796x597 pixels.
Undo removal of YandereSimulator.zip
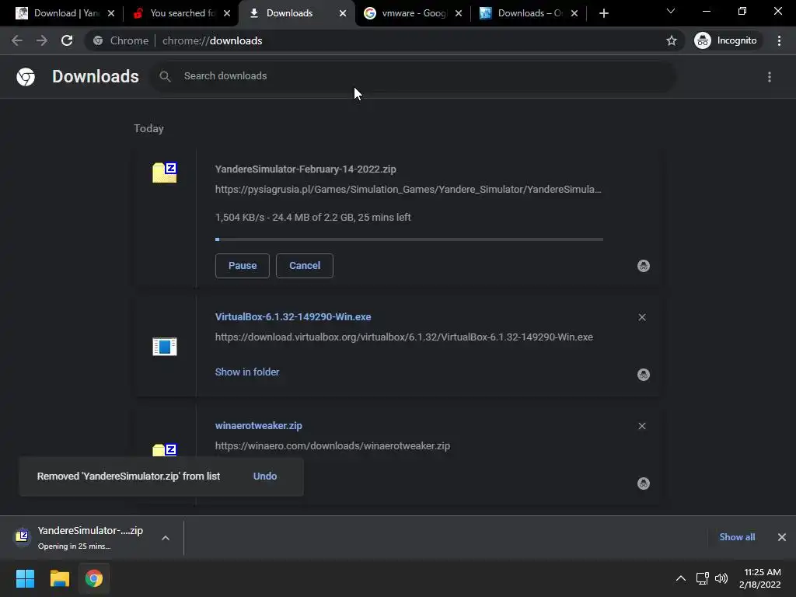point(265,477)
